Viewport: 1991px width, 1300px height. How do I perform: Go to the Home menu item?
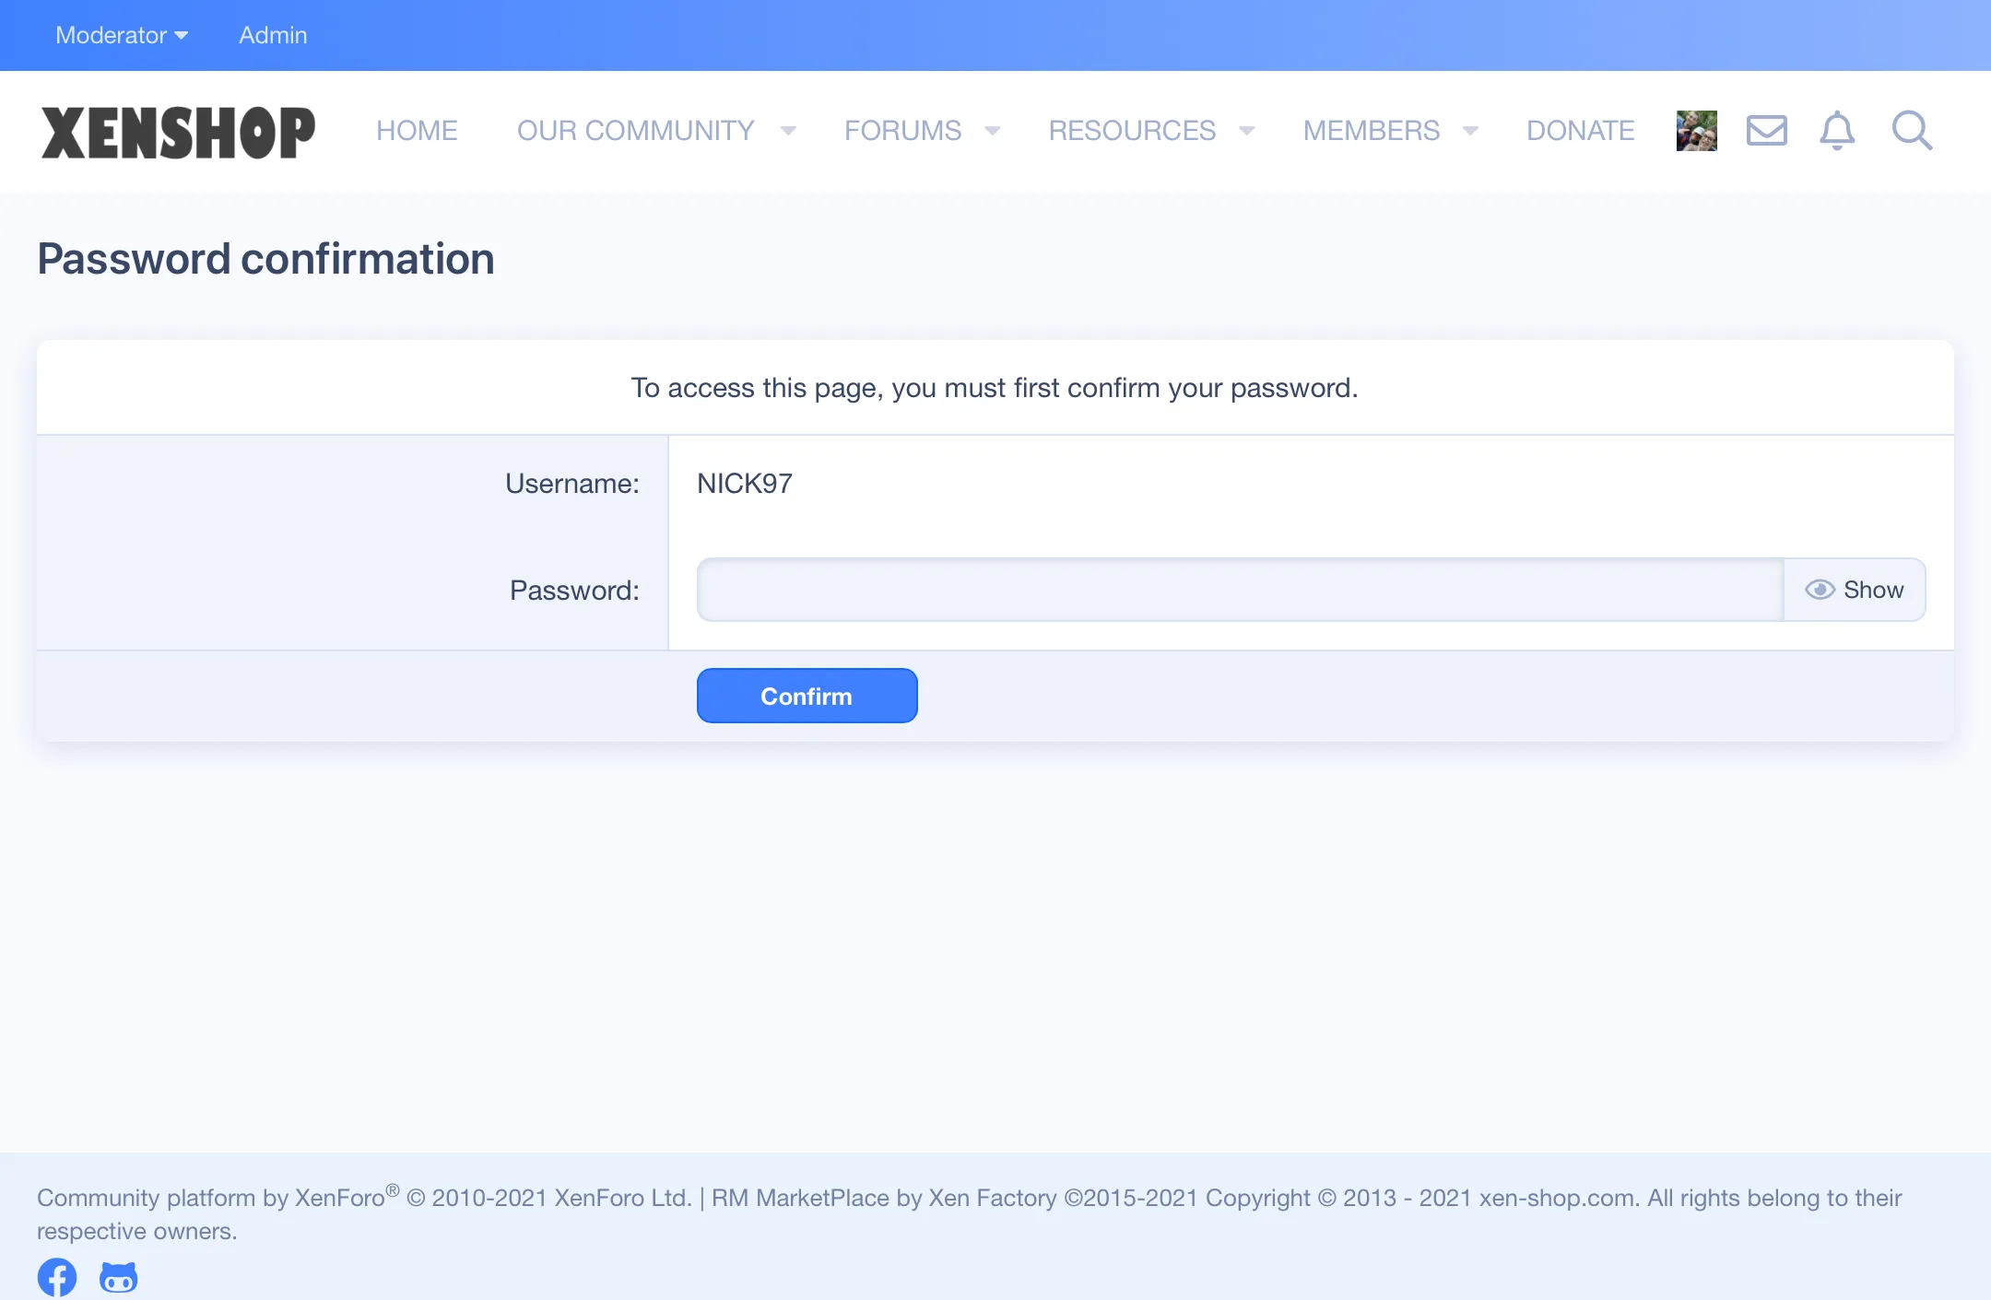click(x=417, y=131)
